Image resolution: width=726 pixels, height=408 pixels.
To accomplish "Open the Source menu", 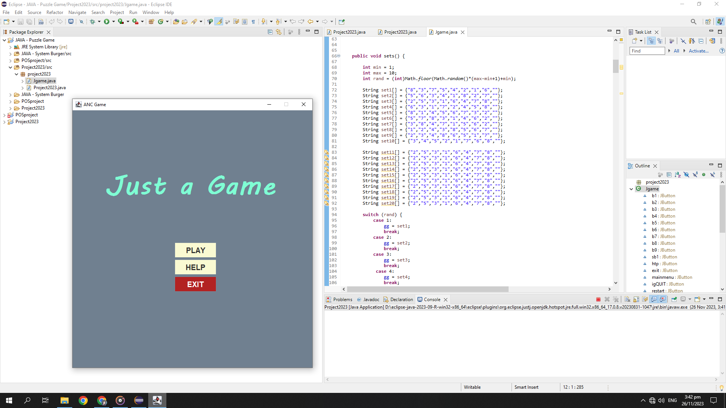I will (34, 12).
